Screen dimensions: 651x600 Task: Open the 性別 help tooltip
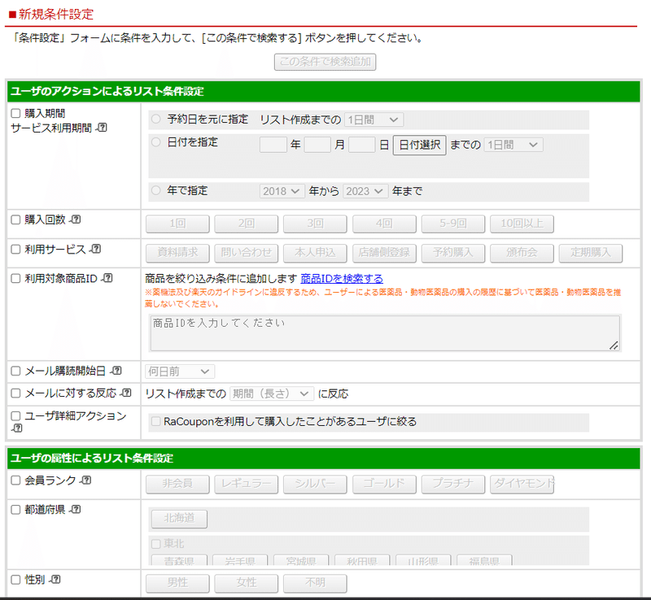55,580
